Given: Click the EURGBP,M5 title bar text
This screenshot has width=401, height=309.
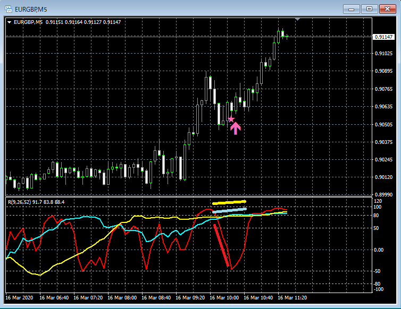Looking at the screenshot, I should tap(31, 10).
